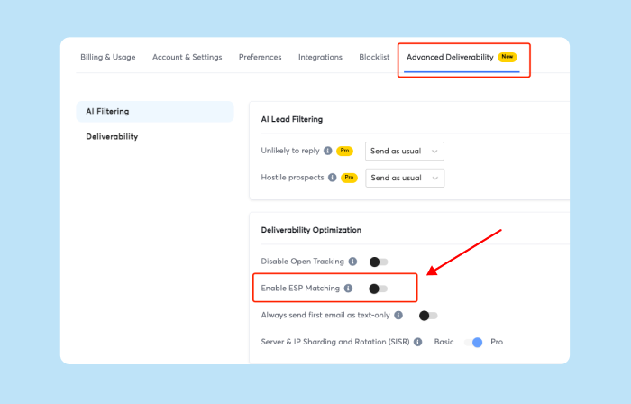Open info icon next to Hostile prospects
The height and width of the screenshot is (404, 631).
point(333,178)
